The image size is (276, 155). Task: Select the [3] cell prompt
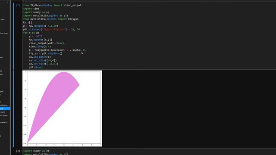[19, 151]
